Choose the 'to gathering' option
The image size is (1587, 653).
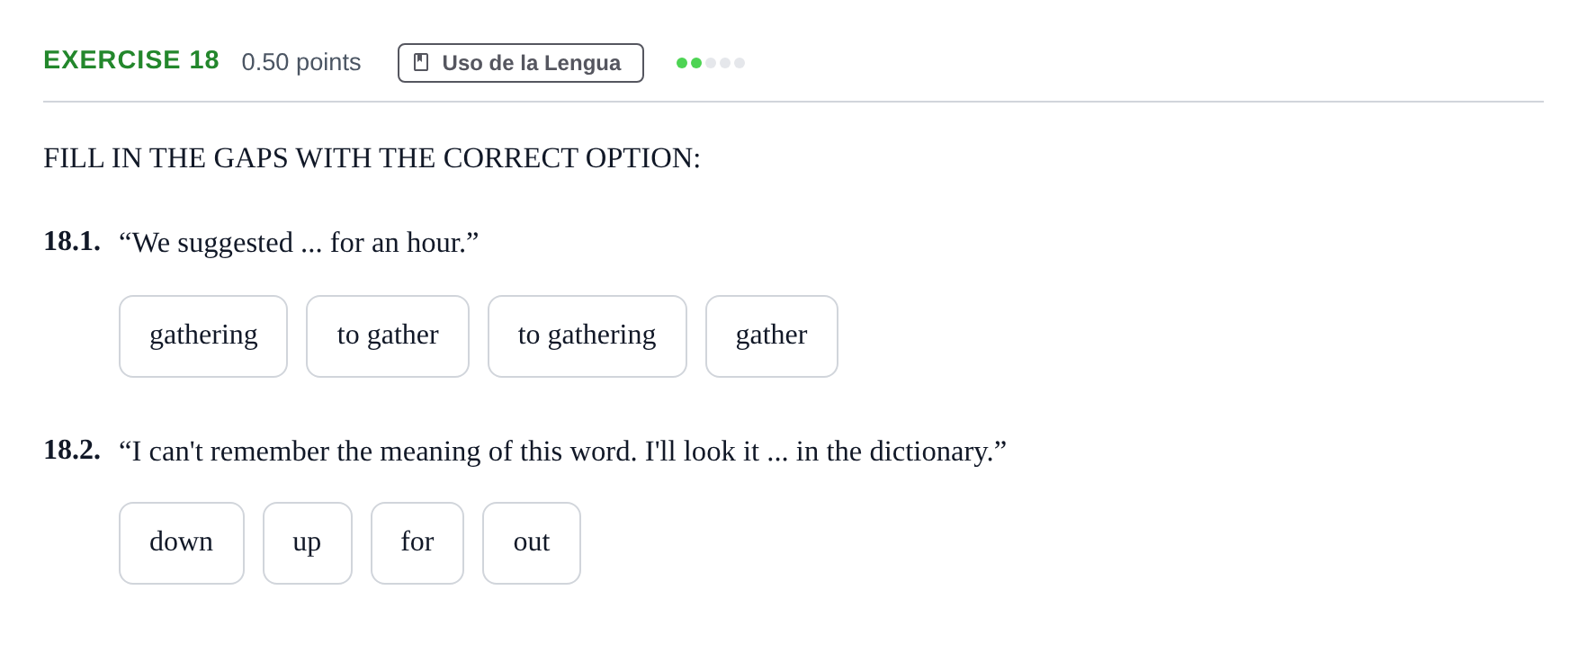(587, 336)
